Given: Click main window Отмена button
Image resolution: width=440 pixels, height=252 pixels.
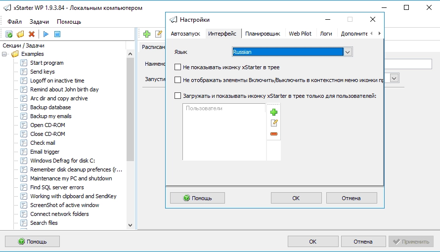Looking at the screenshot, I should (x=363, y=241).
